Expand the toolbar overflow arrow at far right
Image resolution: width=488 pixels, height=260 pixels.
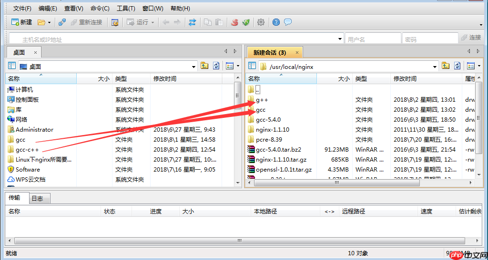click(481, 25)
